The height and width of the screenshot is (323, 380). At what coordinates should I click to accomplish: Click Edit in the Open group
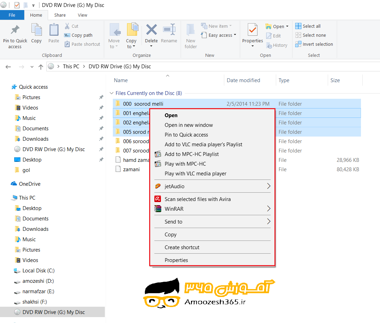click(x=273, y=36)
